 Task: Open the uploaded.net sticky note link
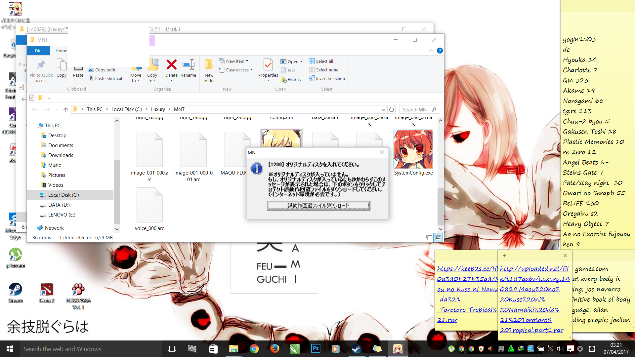point(534,299)
